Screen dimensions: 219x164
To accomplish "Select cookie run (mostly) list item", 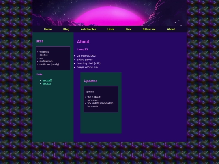I will pyautogui.click(x=49, y=64).
